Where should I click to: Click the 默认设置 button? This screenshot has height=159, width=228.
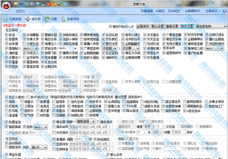click(158, 26)
